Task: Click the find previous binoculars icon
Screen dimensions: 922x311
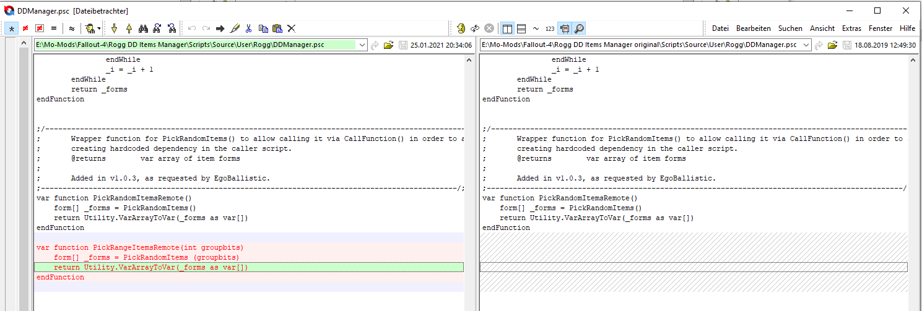Action: [x=172, y=28]
